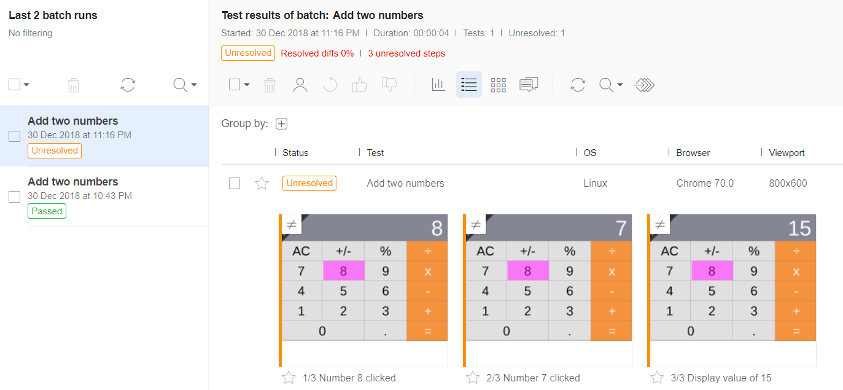Open the batch run from 10:43 PM
Screen dimensions: 843x390
pos(73,182)
